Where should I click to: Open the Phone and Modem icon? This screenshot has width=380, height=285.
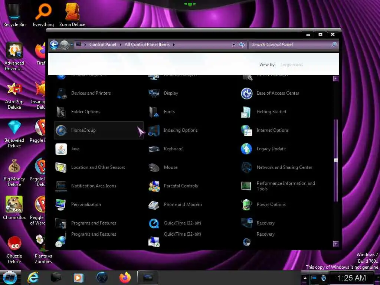[154, 204]
